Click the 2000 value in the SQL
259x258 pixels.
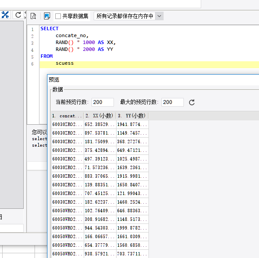89,49
